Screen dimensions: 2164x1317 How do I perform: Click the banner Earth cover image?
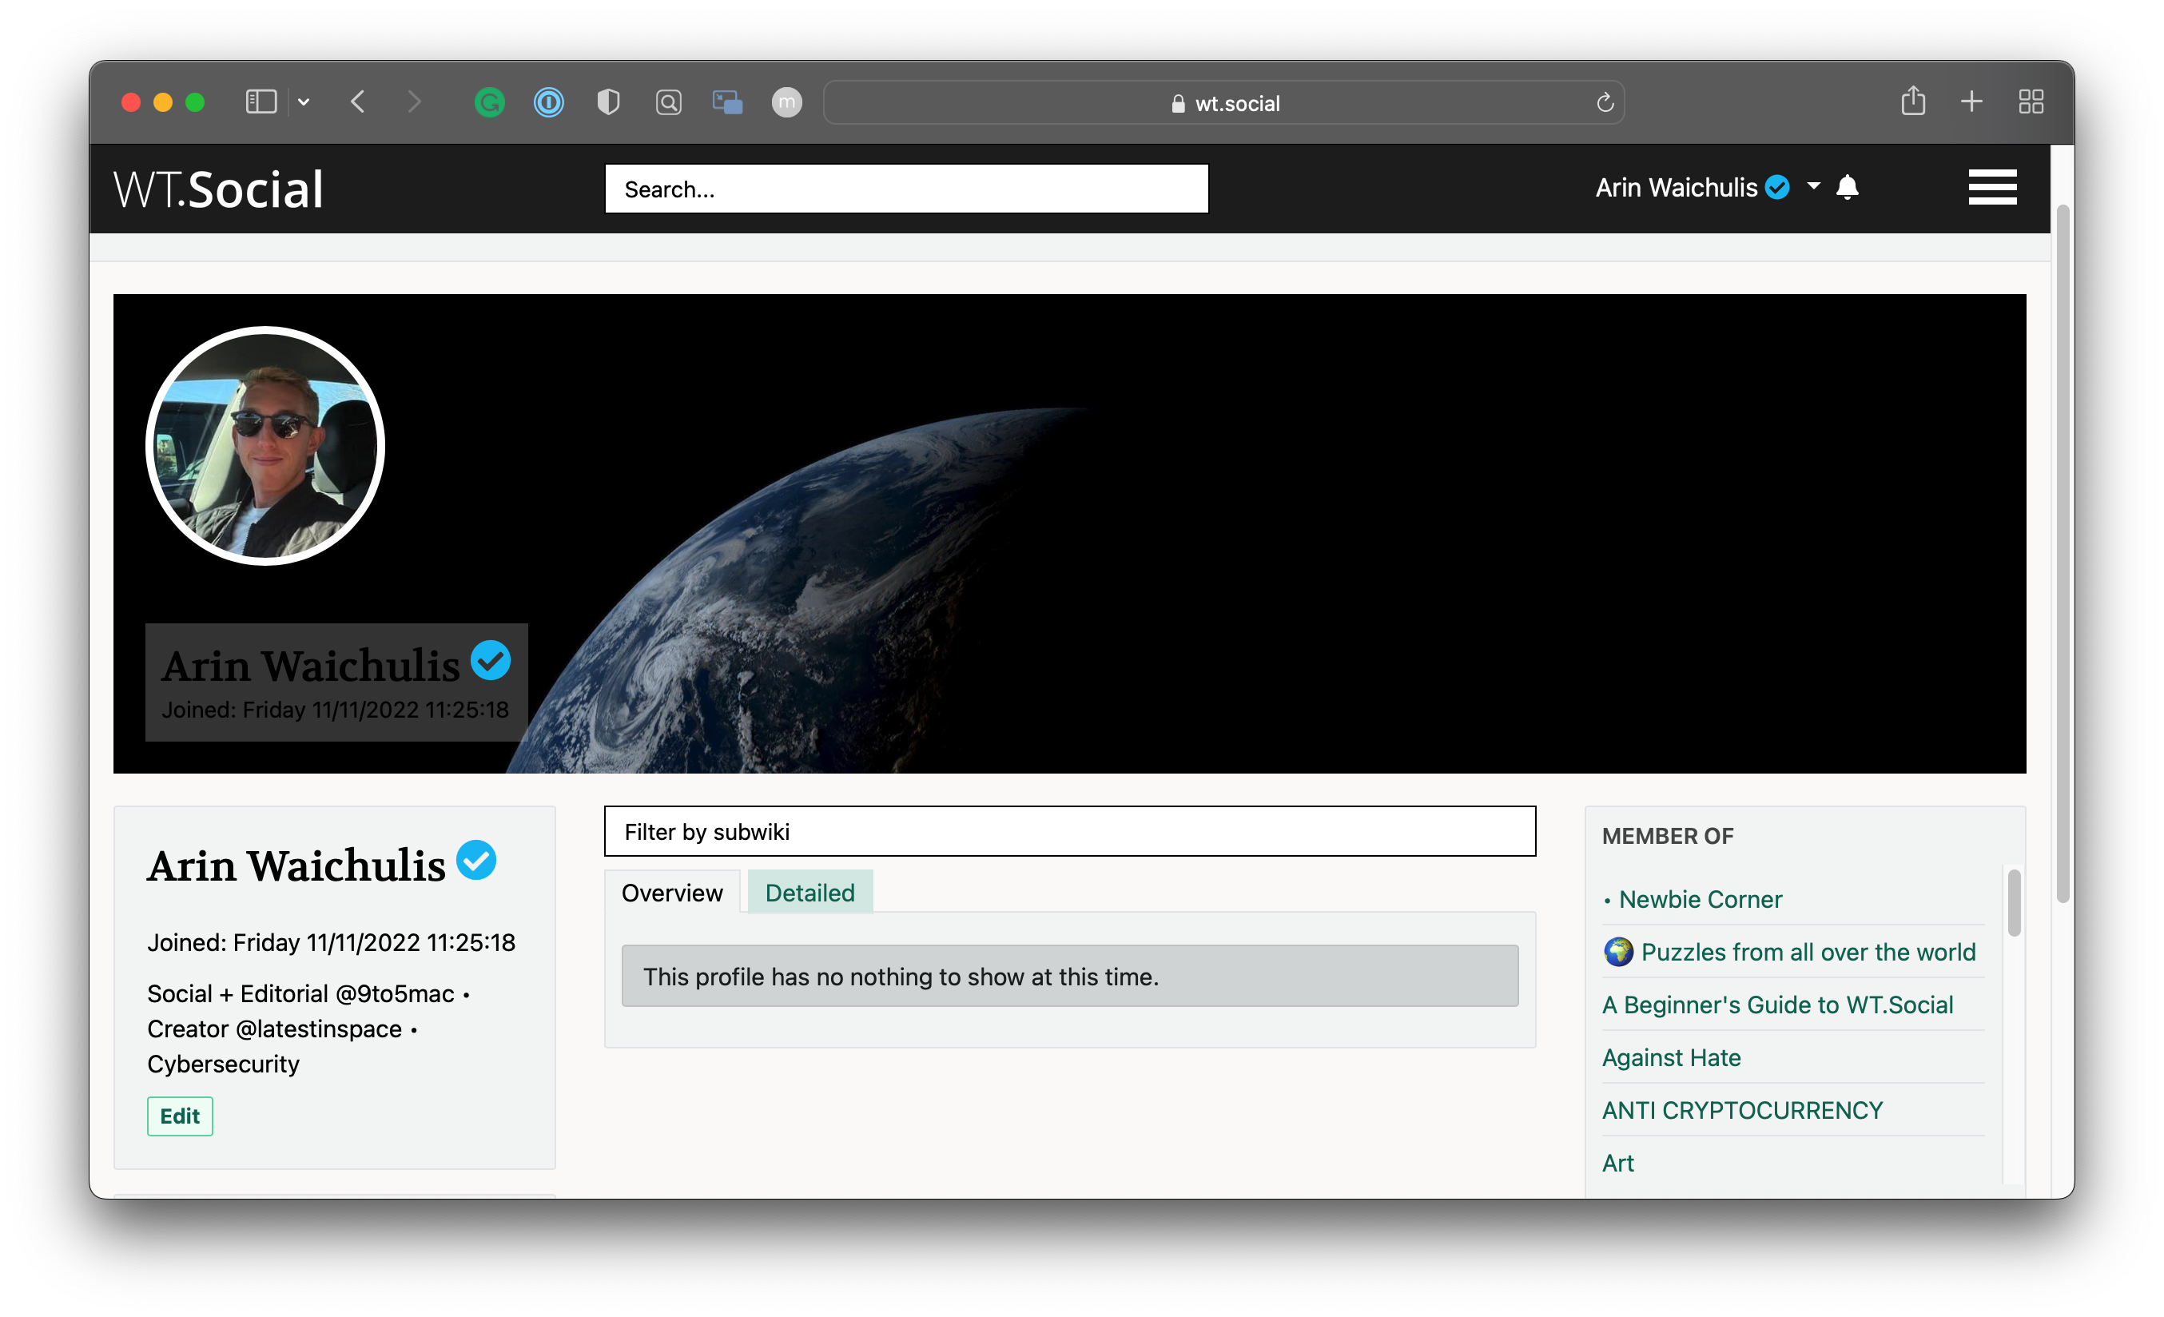point(1070,534)
